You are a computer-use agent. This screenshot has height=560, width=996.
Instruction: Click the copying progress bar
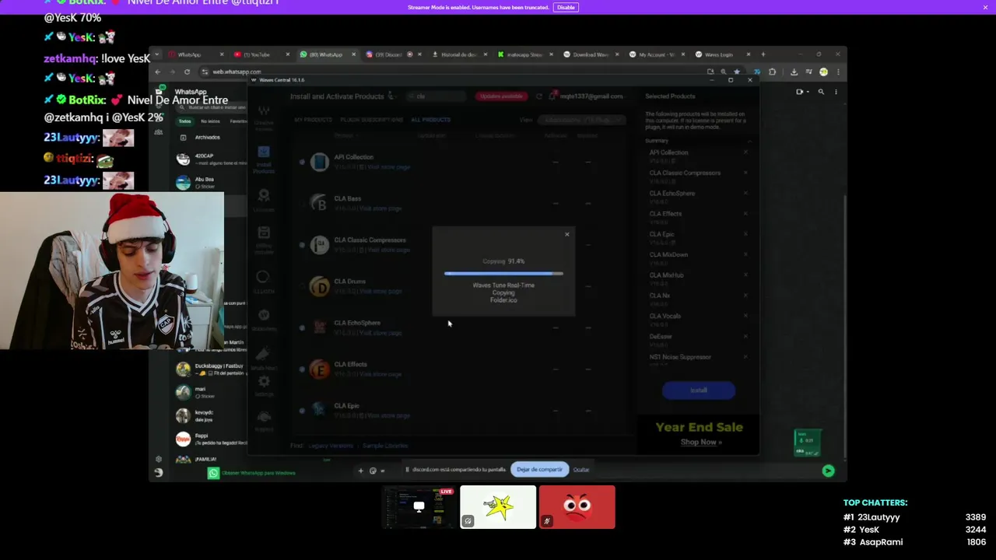pos(503,274)
